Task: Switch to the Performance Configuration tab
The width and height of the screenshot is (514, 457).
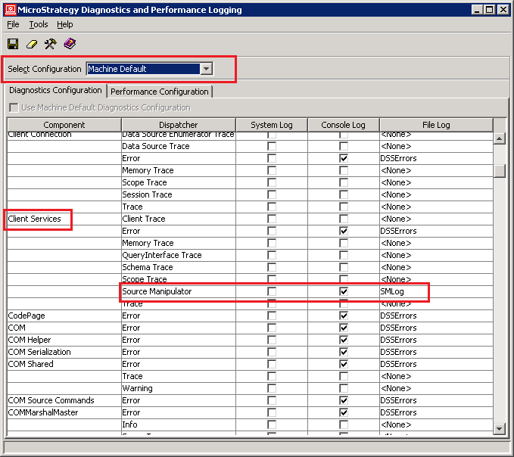Action: pos(159,92)
